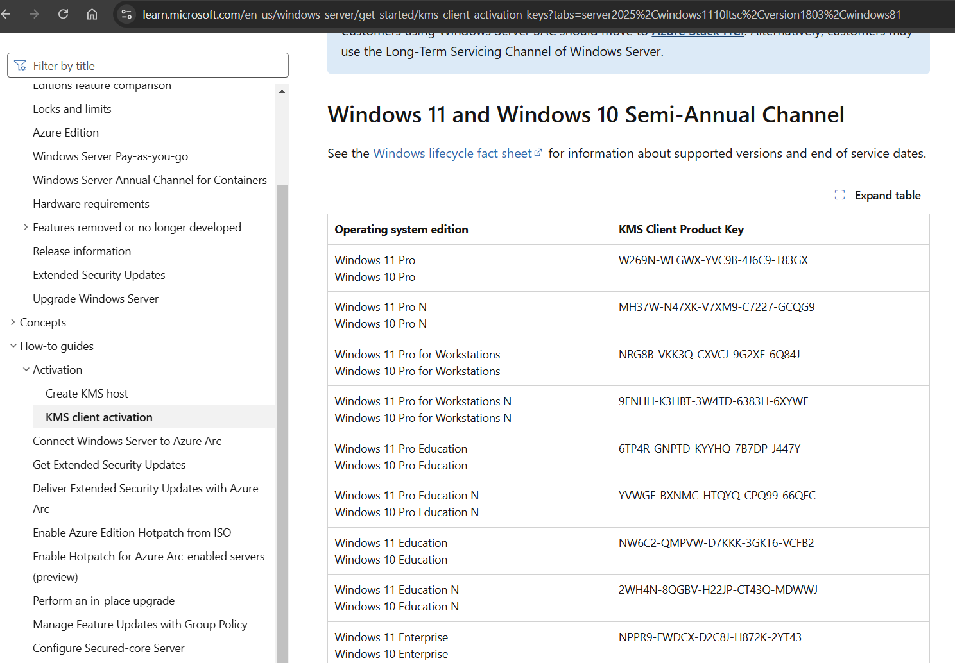
Task: Open Windows Server Pay-as-you-go
Action: tap(110, 156)
